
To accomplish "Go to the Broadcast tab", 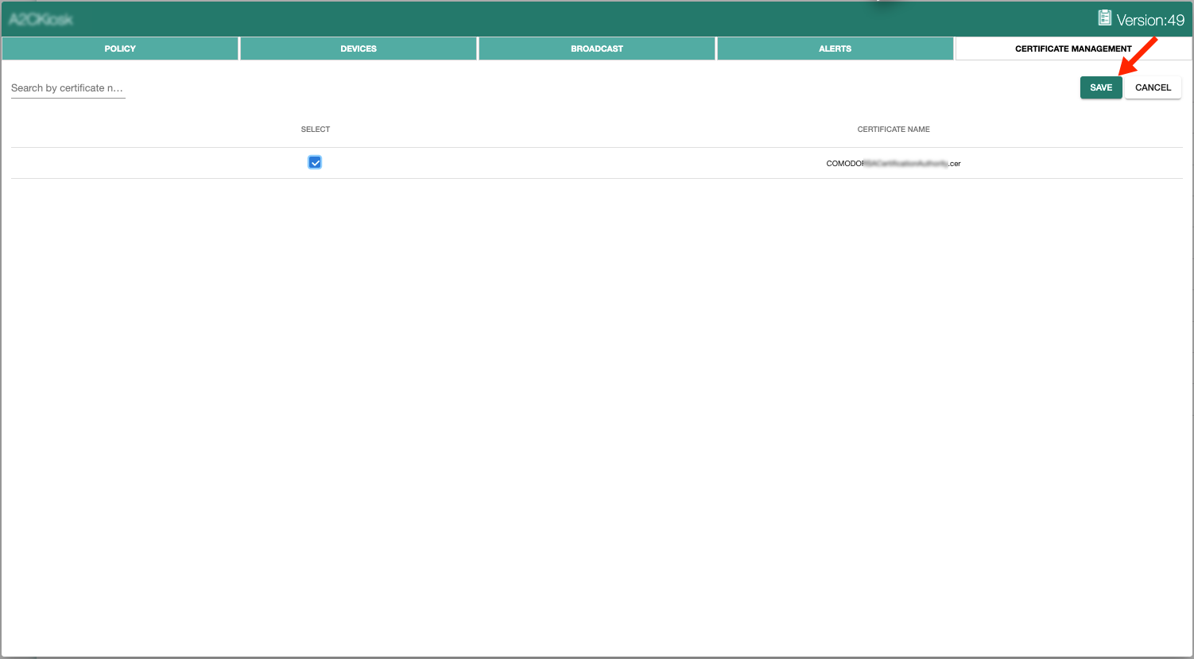I will 597,48.
